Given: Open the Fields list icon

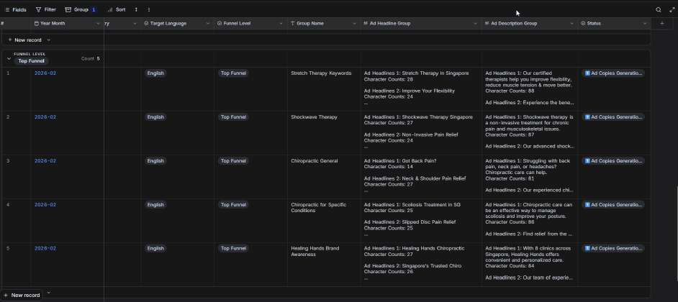Looking at the screenshot, I should [x=7, y=9].
